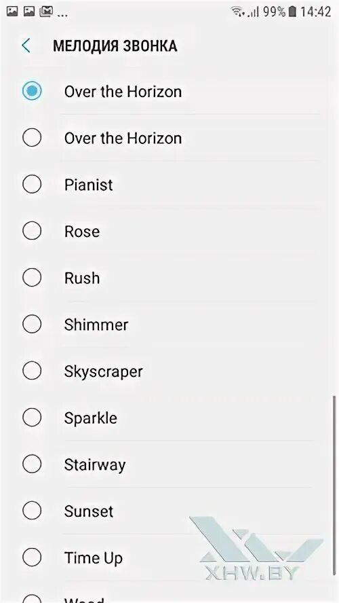The width and height of the screenshot is (339, 603).
Task: Select the unselected Over the Horizon radio button
Action: point(32,138)
